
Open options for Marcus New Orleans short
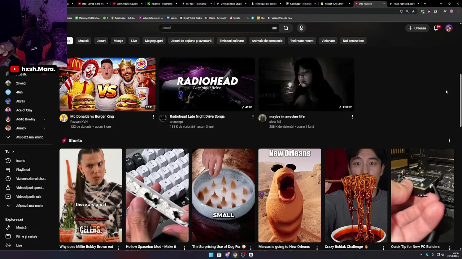coord(317,248)
